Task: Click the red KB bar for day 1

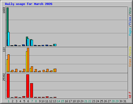Action: click(x=8, y=86)
